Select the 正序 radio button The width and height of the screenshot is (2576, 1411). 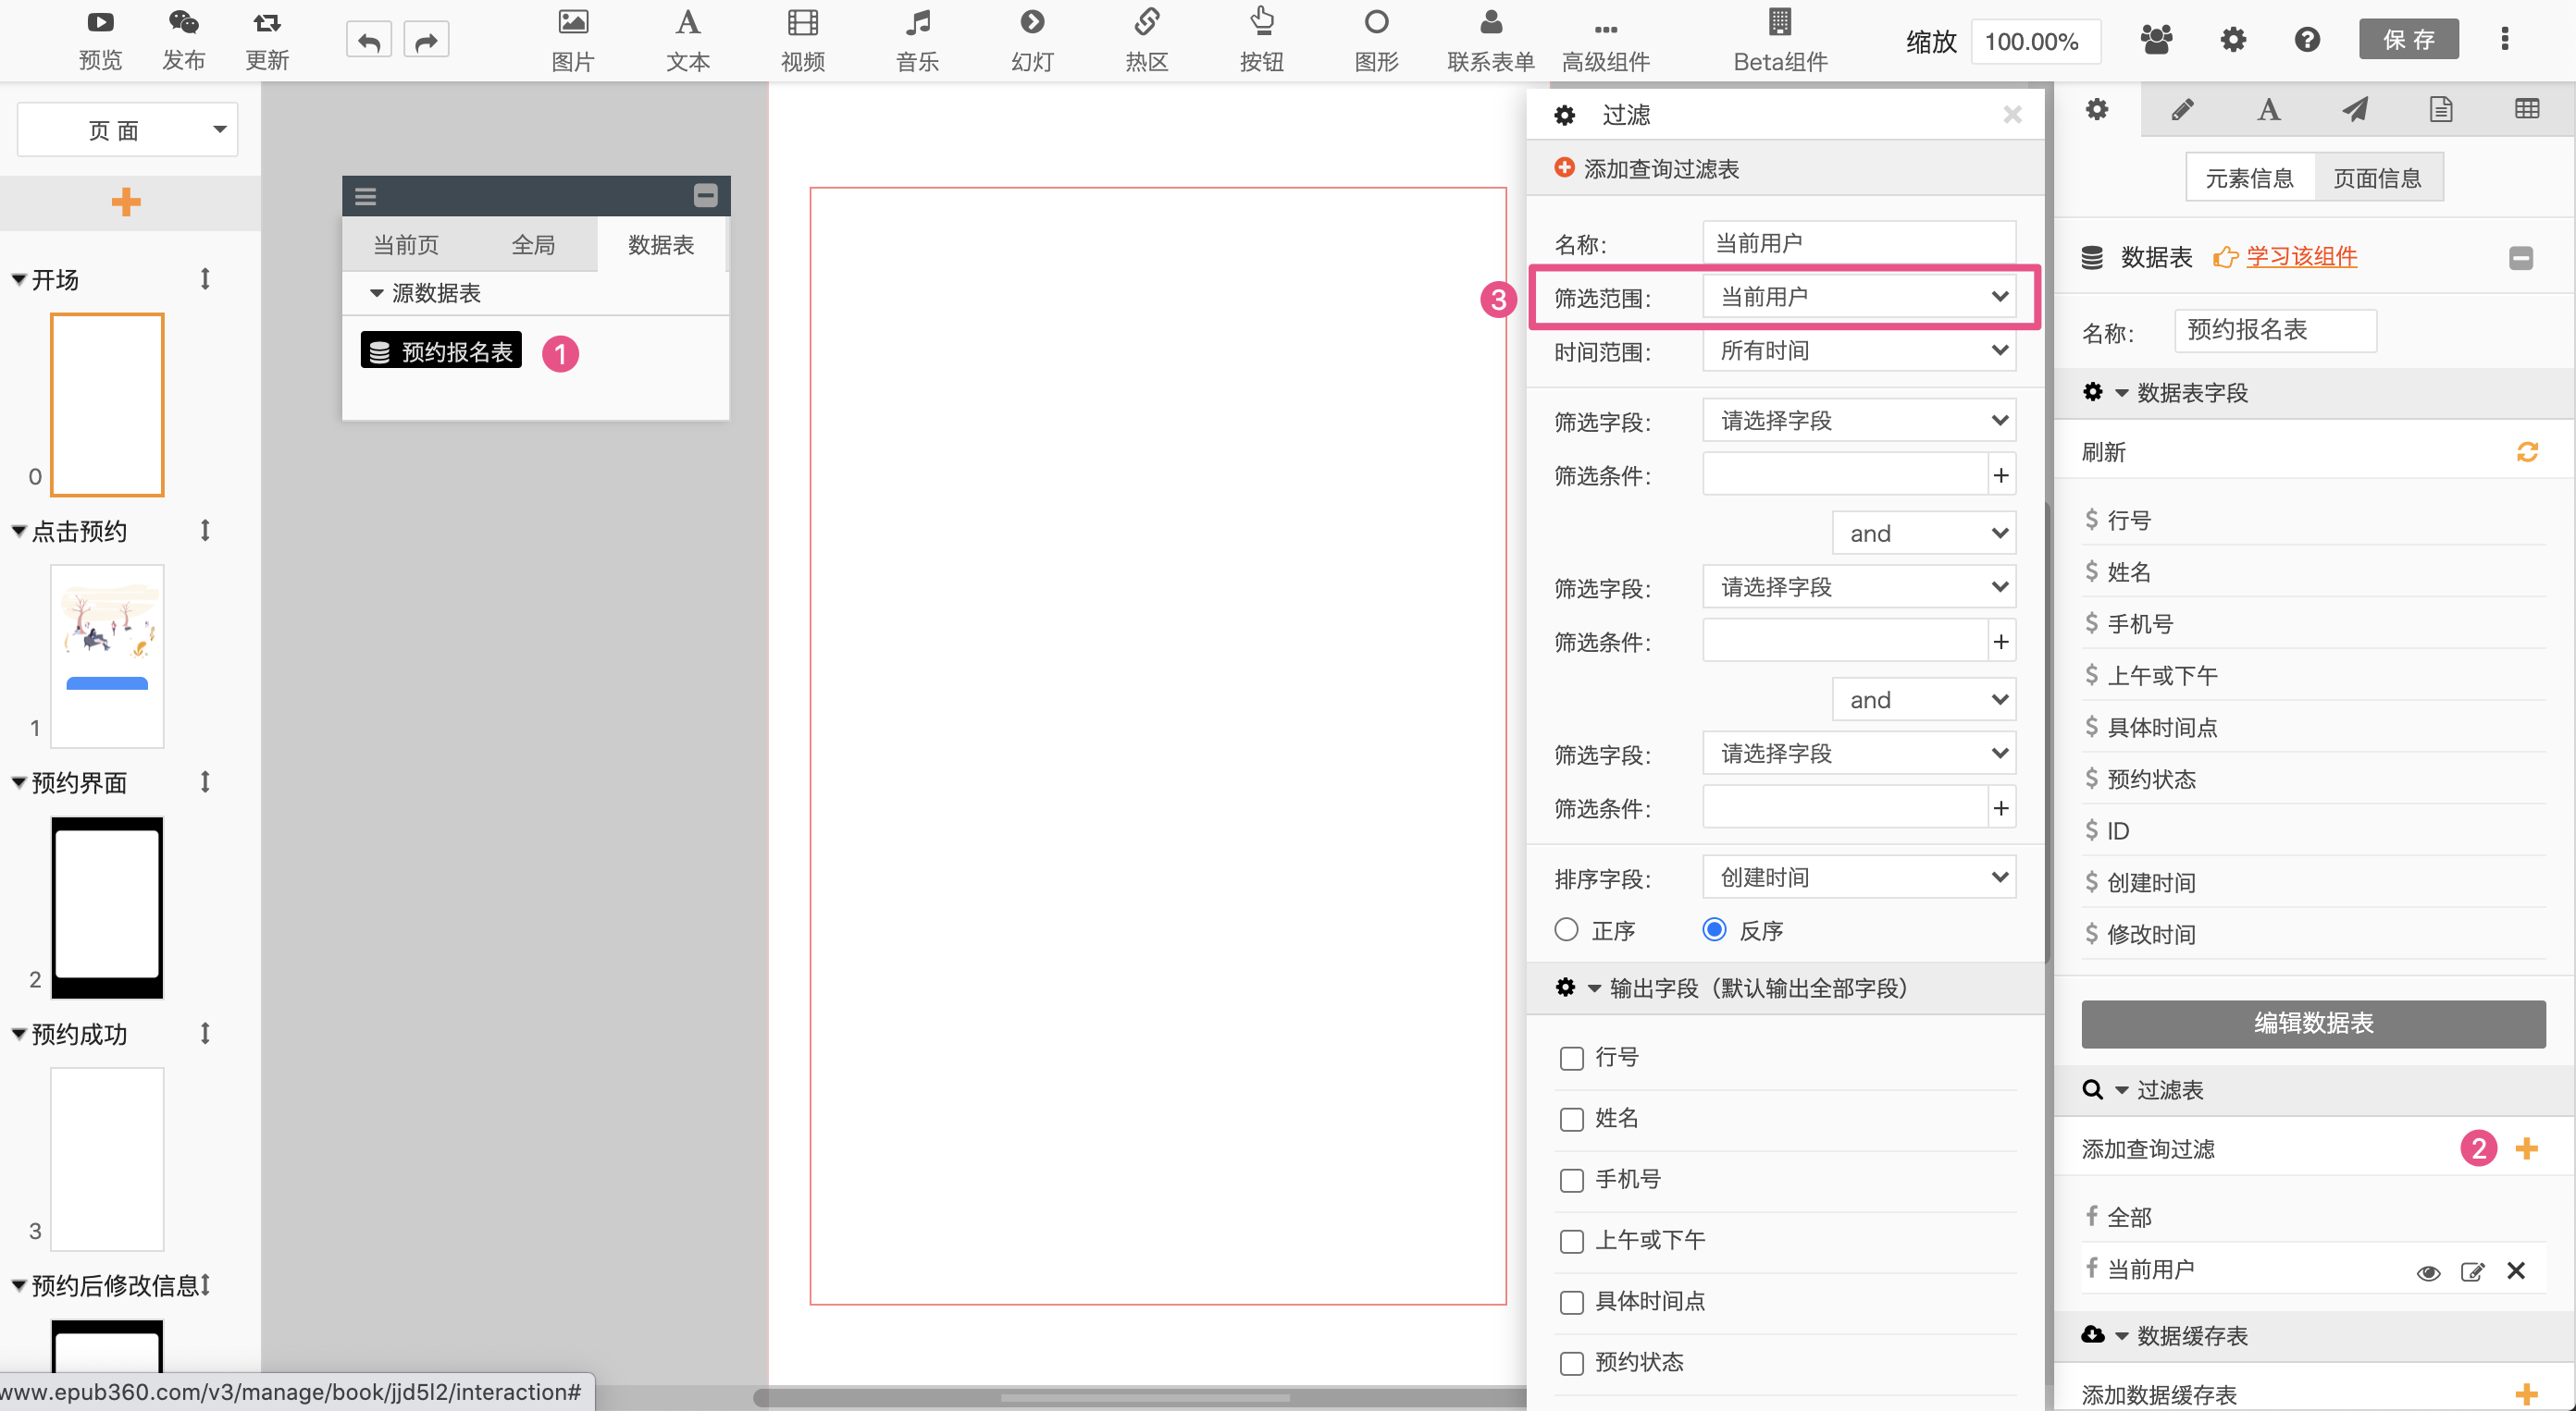[1566, 929]
